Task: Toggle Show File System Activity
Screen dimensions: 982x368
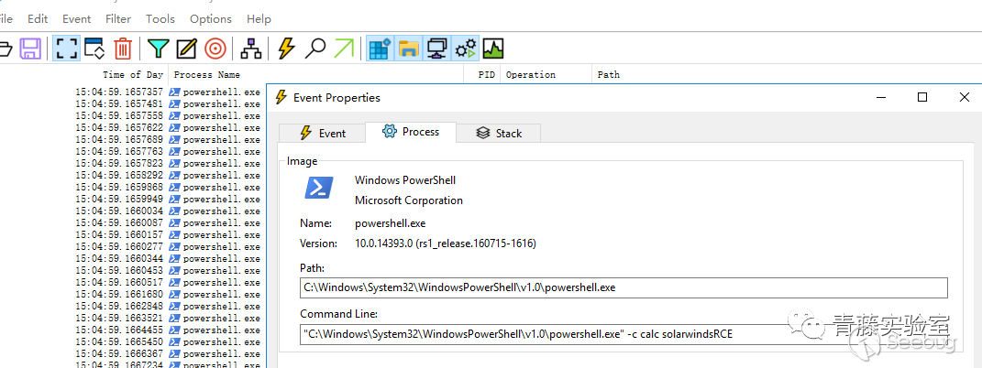Action: click(x=408, y=49)
